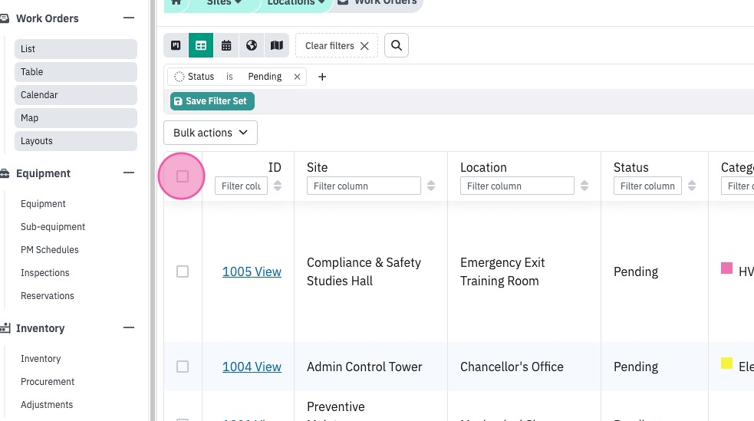Click the Status filter spinner icon

(x=179, y=77)
